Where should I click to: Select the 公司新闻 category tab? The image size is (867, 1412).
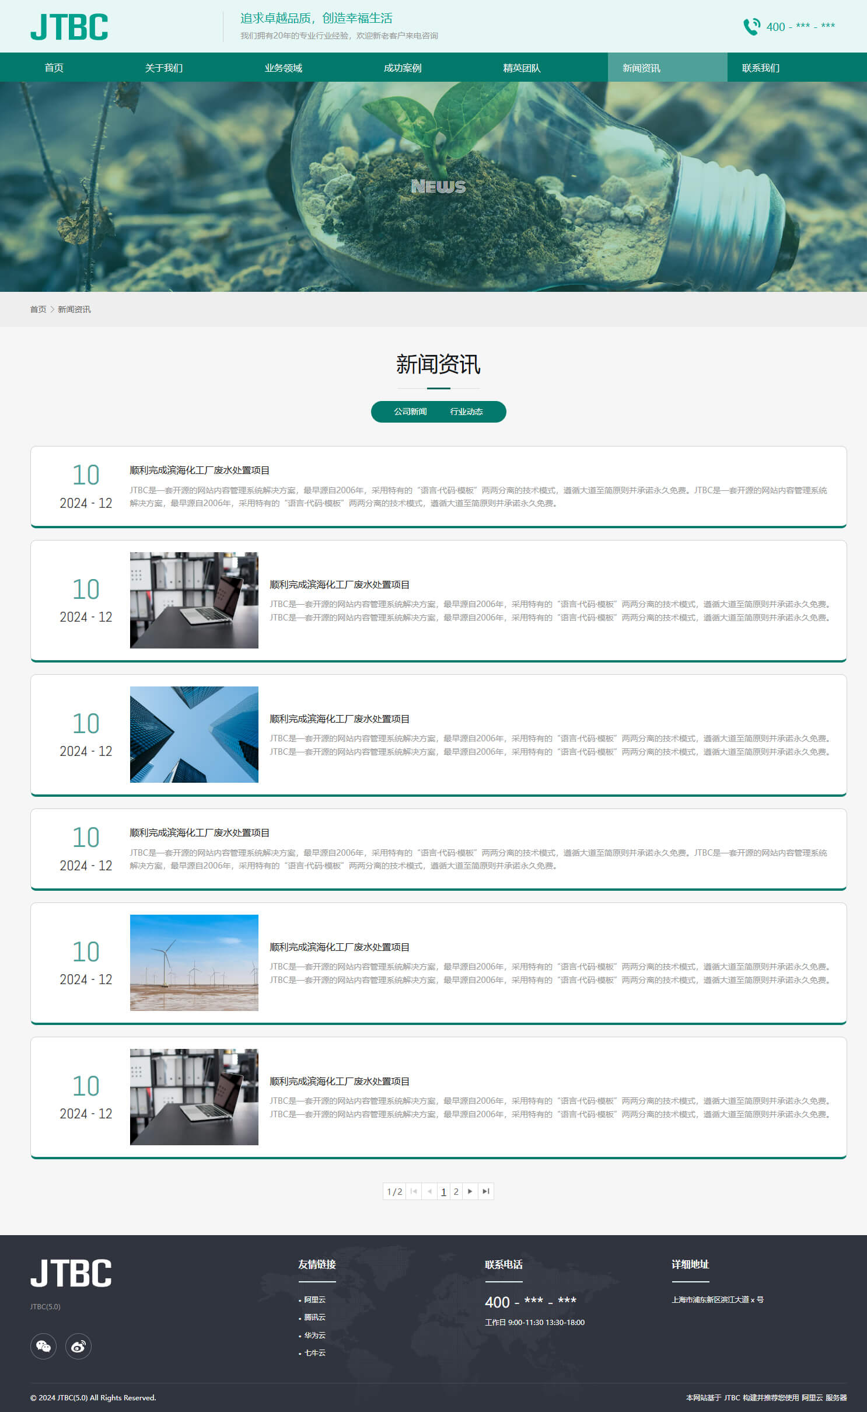pyautogui.click(x=410, y=412)
